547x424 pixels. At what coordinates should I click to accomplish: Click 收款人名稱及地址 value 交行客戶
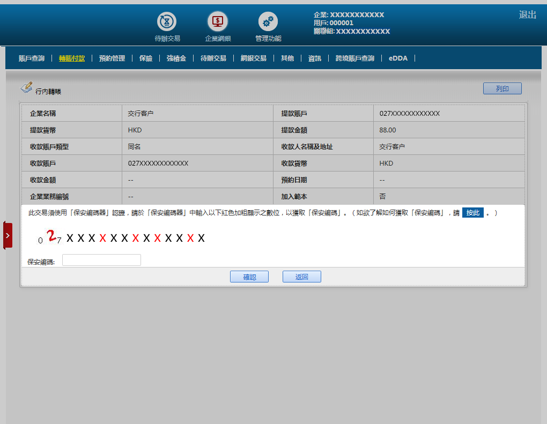(392, 147)
